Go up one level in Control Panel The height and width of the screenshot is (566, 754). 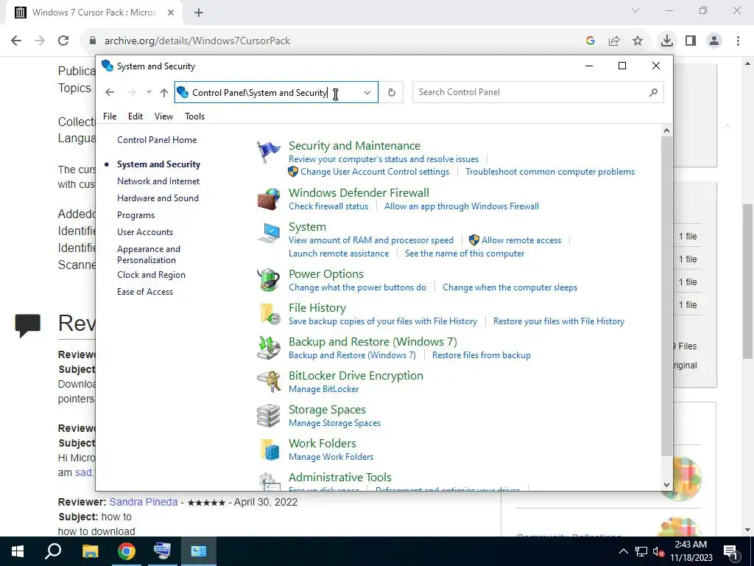[164, 92]
